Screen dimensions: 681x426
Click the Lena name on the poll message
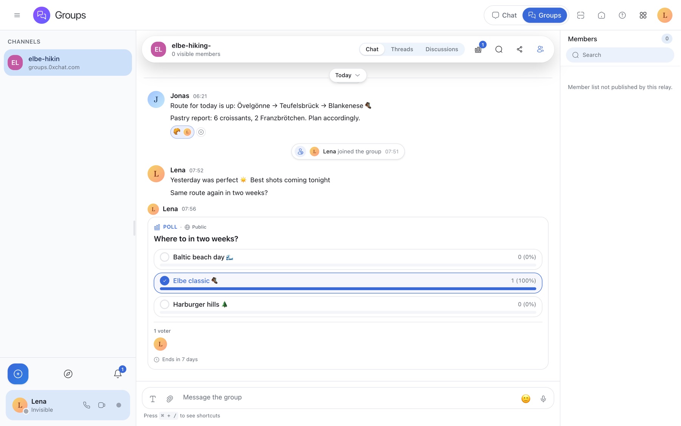point(170,209)
